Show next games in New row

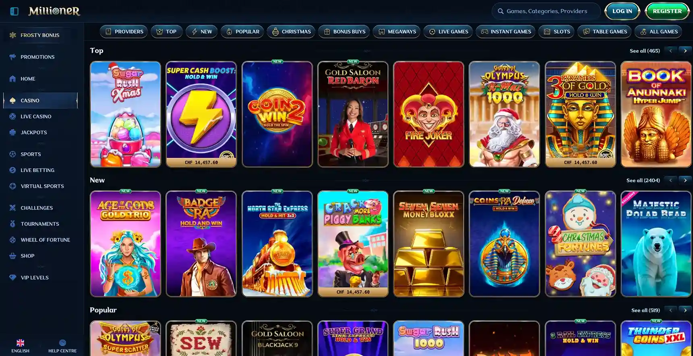(x=685, y=180)
